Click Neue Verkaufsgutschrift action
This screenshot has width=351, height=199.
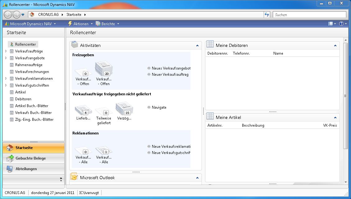click(x=169, y=153)
